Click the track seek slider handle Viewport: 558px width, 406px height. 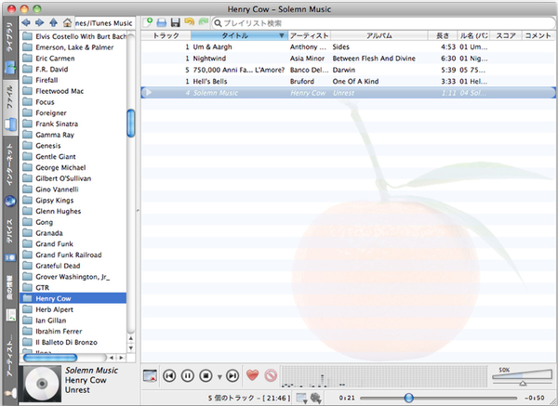coord(409,398)
